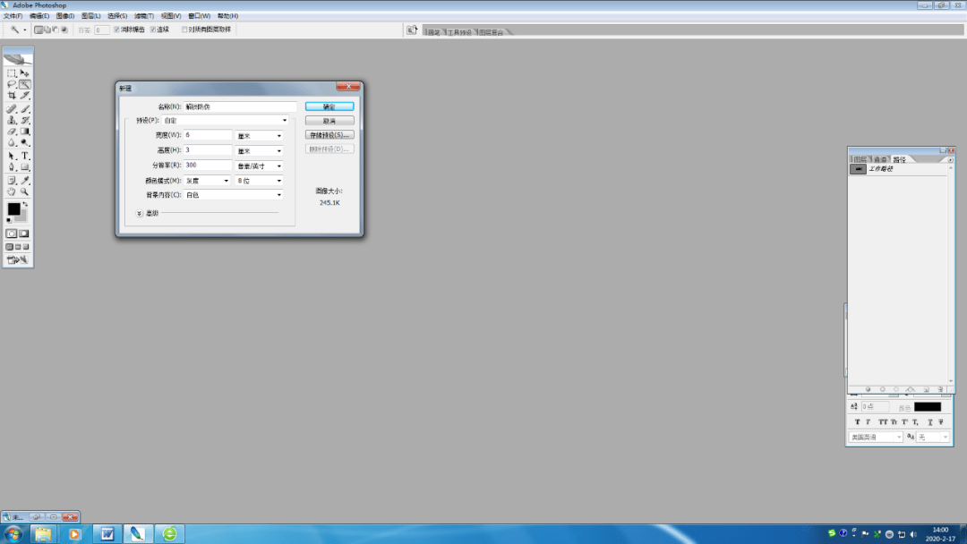Select the Healing Brush tool
Screen dimensions: 967x544
pos(11,109)
